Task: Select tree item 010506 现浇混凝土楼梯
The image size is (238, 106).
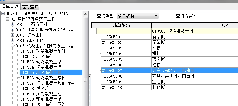Action: [x=43, y=78]
